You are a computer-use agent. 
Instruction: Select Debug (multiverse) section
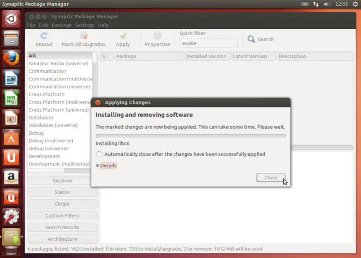(60, 140)
